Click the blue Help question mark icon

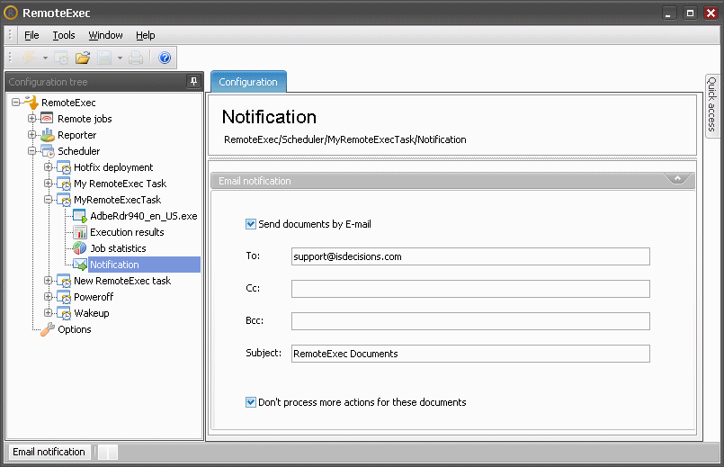coord(165,58)
